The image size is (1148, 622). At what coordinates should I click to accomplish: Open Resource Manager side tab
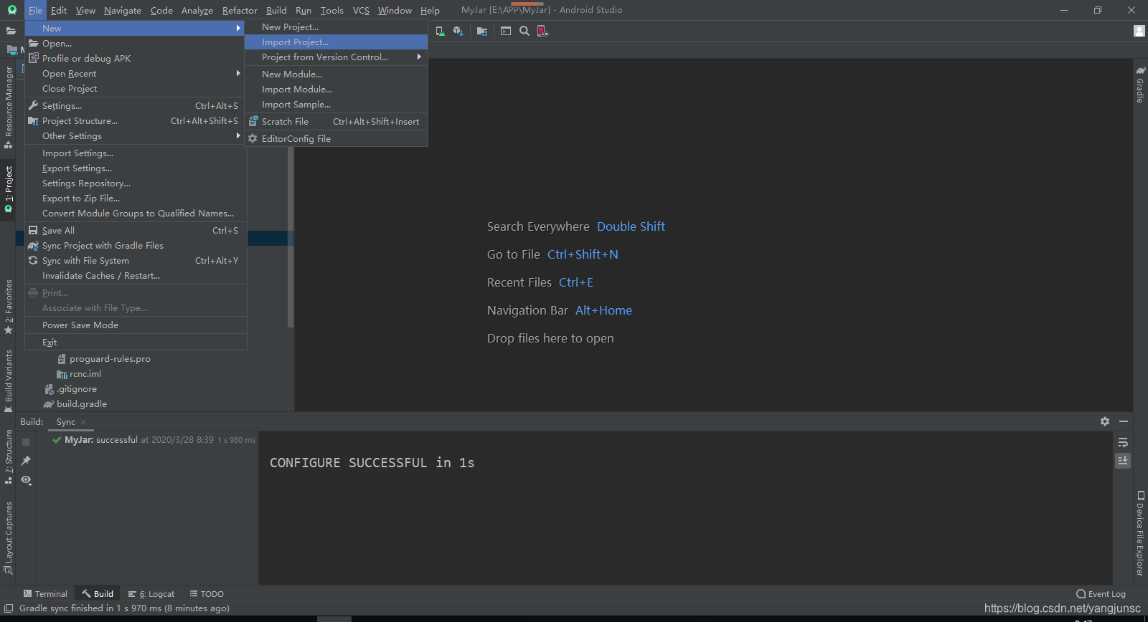(x=9, y=107)
